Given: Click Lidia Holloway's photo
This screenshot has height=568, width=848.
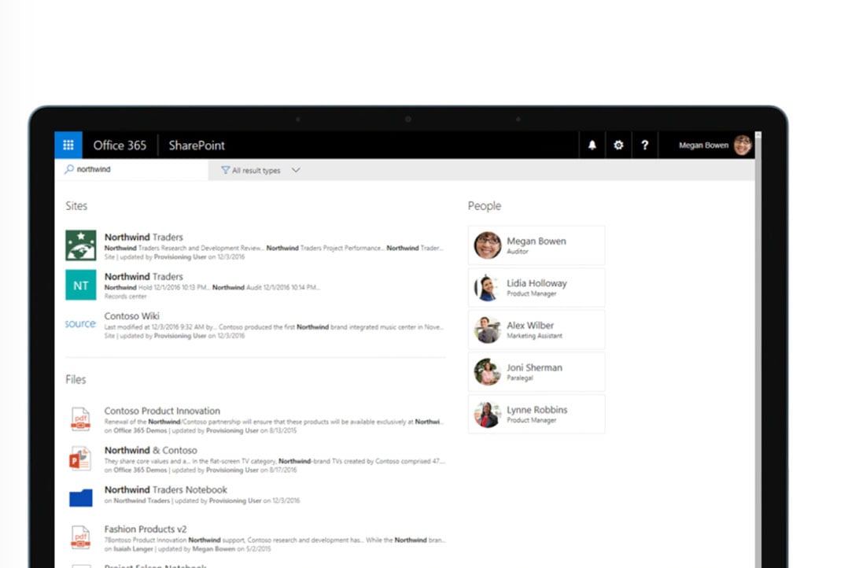Looking at the screenshot, I should [x=487, y=287].
